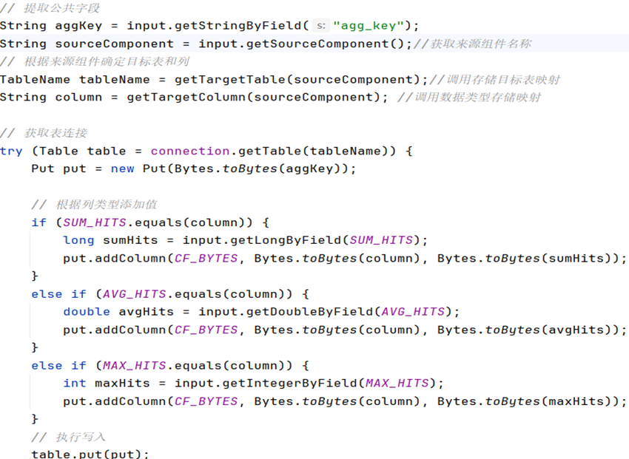Click the "s:" parameter hint before "agg_key"
The width and height of the screenshot is (629, 459).
321,26
